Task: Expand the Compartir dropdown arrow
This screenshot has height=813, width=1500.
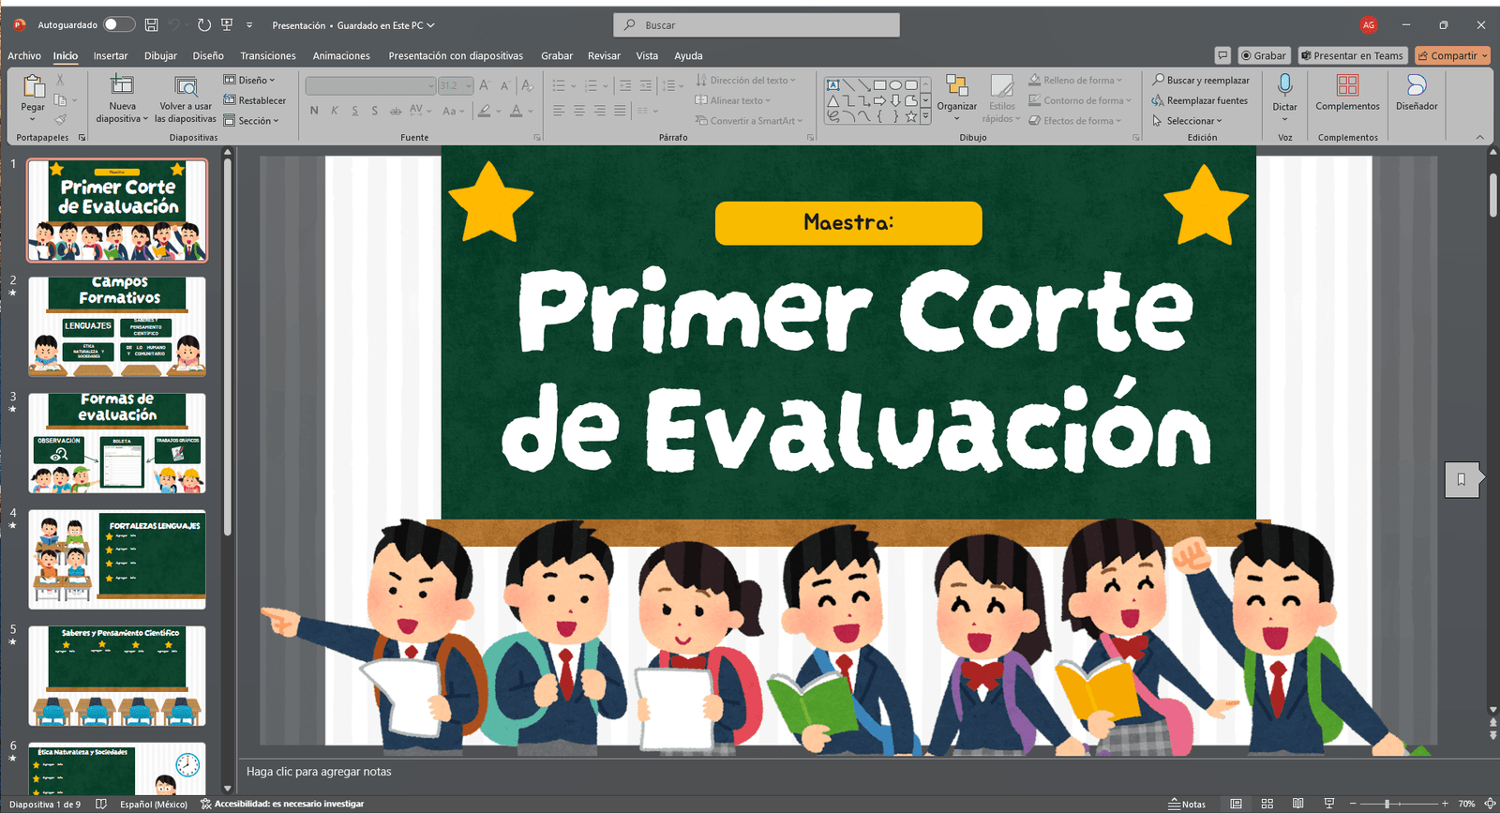Action: [x=1484, y=56]
